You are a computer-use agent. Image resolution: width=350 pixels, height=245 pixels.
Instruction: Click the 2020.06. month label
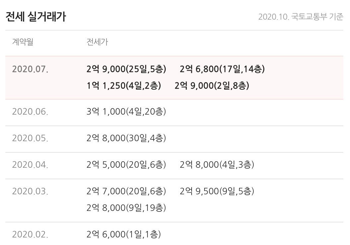click(30, 112)
